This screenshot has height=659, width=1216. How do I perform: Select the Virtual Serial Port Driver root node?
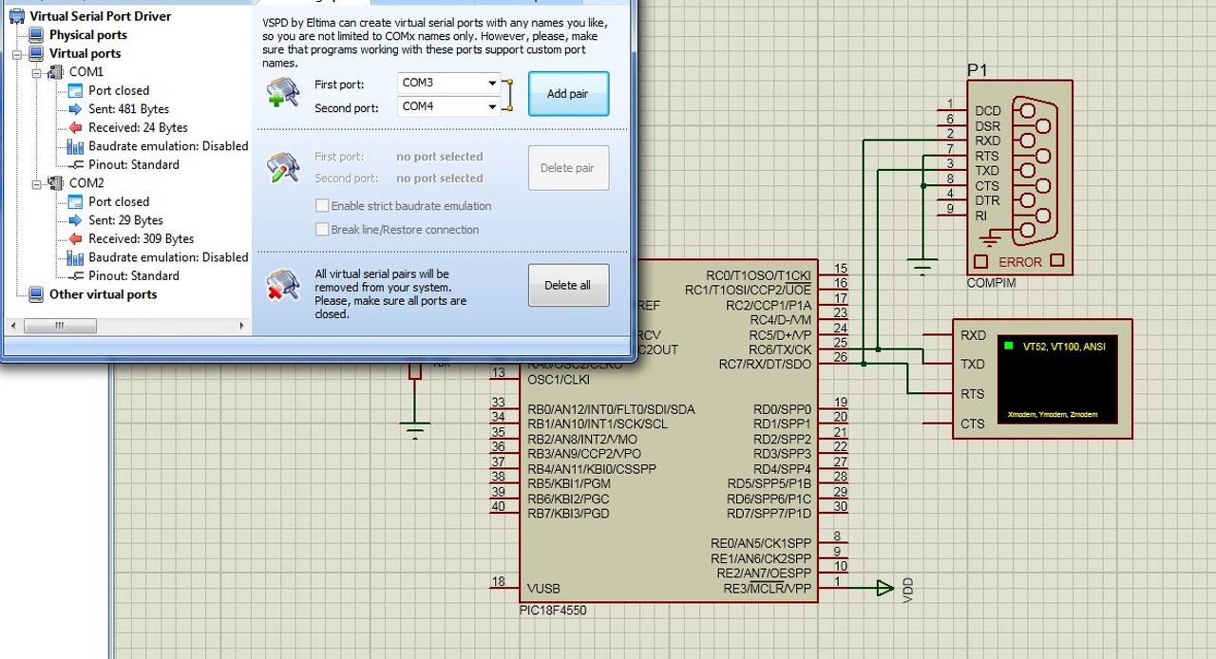101,16
